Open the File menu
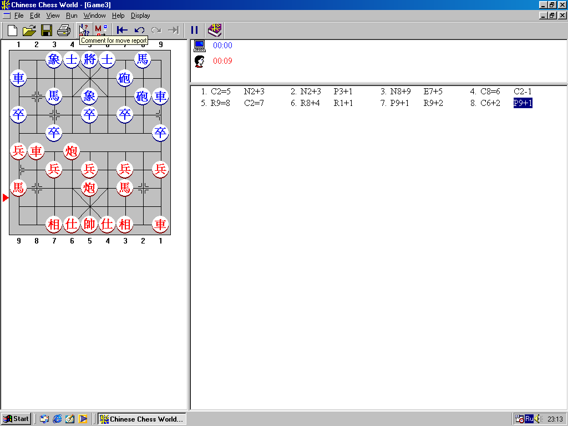 pos(19,16)
